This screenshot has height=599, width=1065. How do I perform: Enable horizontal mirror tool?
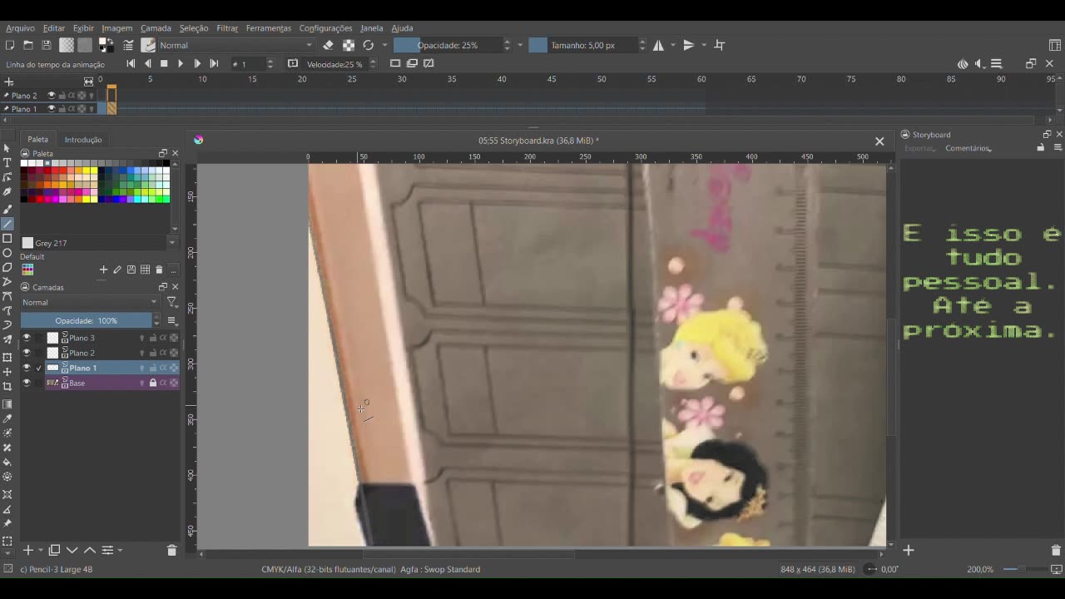pos(658,45)
